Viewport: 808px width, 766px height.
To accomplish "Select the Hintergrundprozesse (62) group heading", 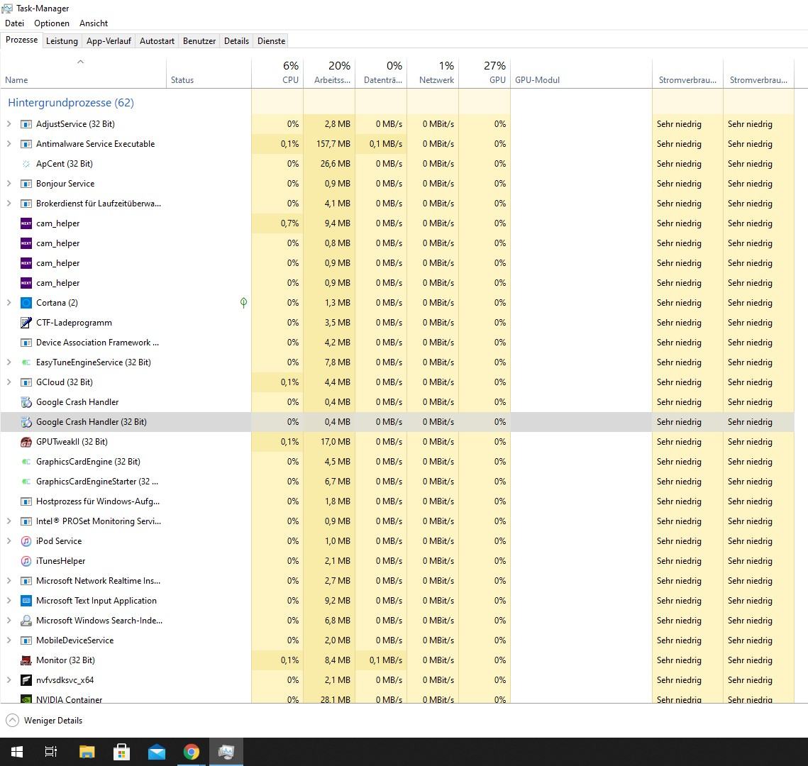I will [x=71, y=103].
